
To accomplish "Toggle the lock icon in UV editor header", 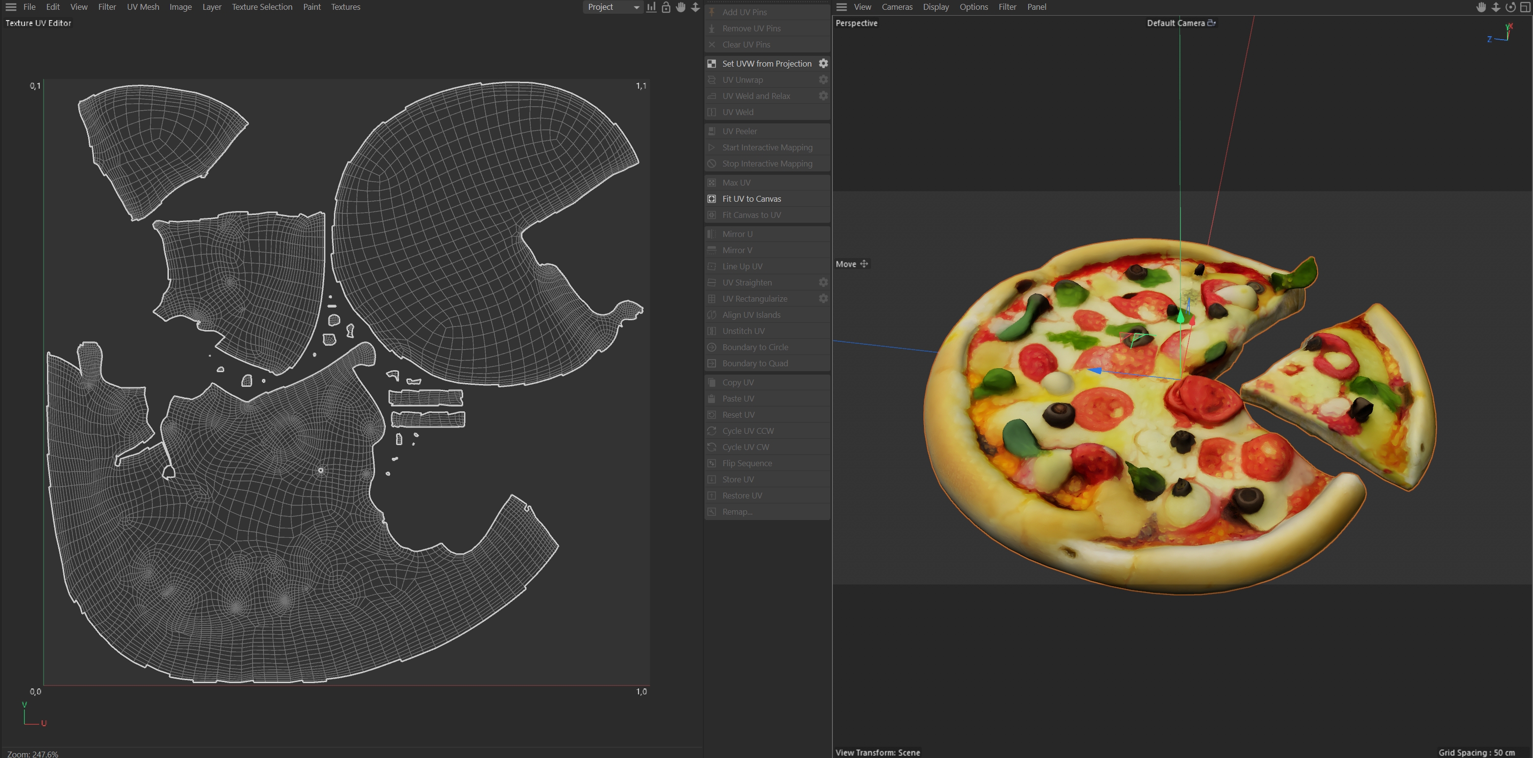I will point(666,7).
